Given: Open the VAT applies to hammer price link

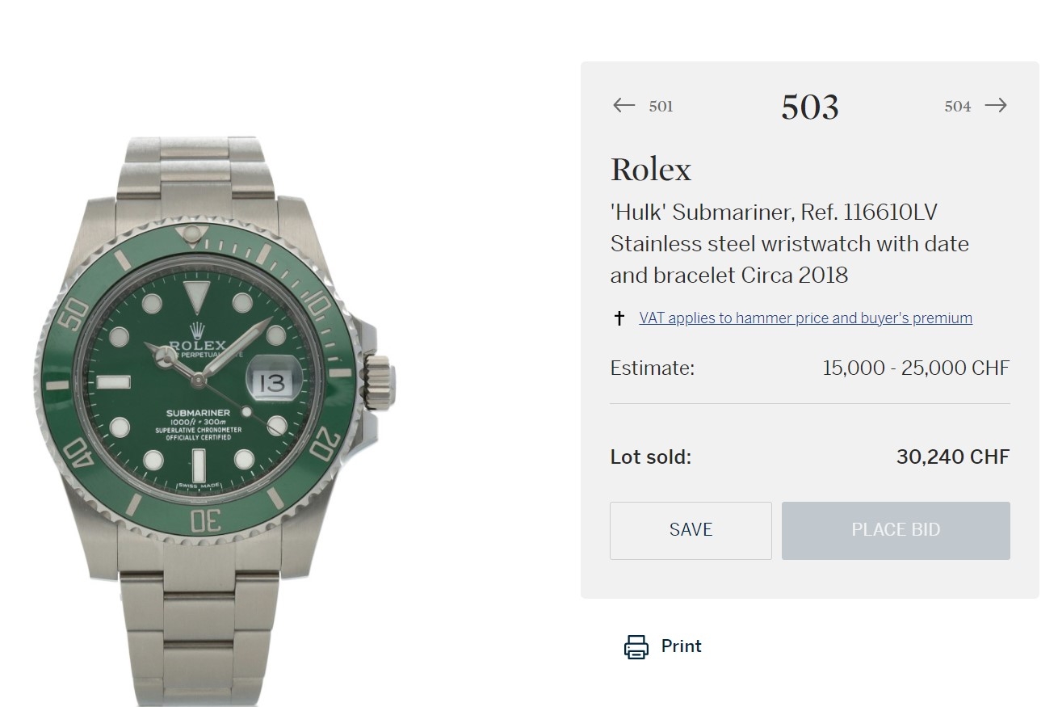Looking at the screenshot, I should pyautogui.click(x=805, y=318).
